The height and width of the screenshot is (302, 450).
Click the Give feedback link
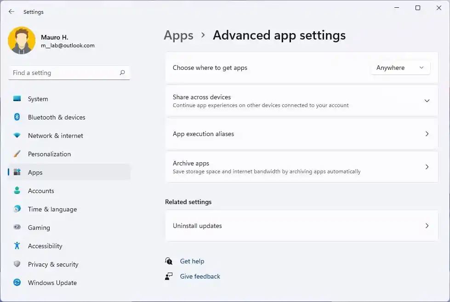point(200,276)
